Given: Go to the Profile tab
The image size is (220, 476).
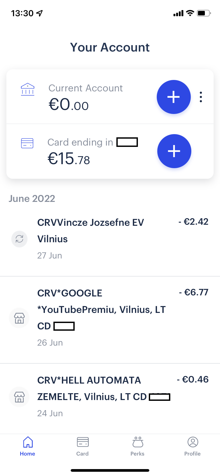Looking at the screenshot, I should pyautogui.click(x=193, y=446).
